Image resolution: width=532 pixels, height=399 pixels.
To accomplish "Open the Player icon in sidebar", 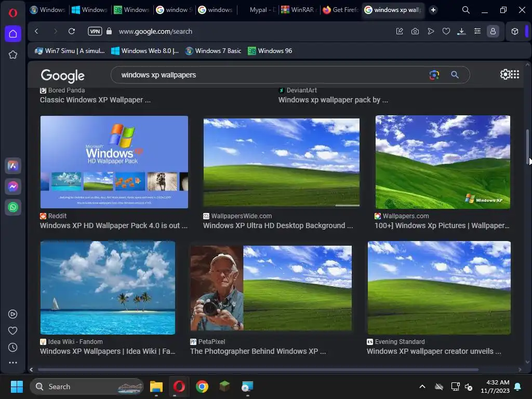I will click(13, 314).
